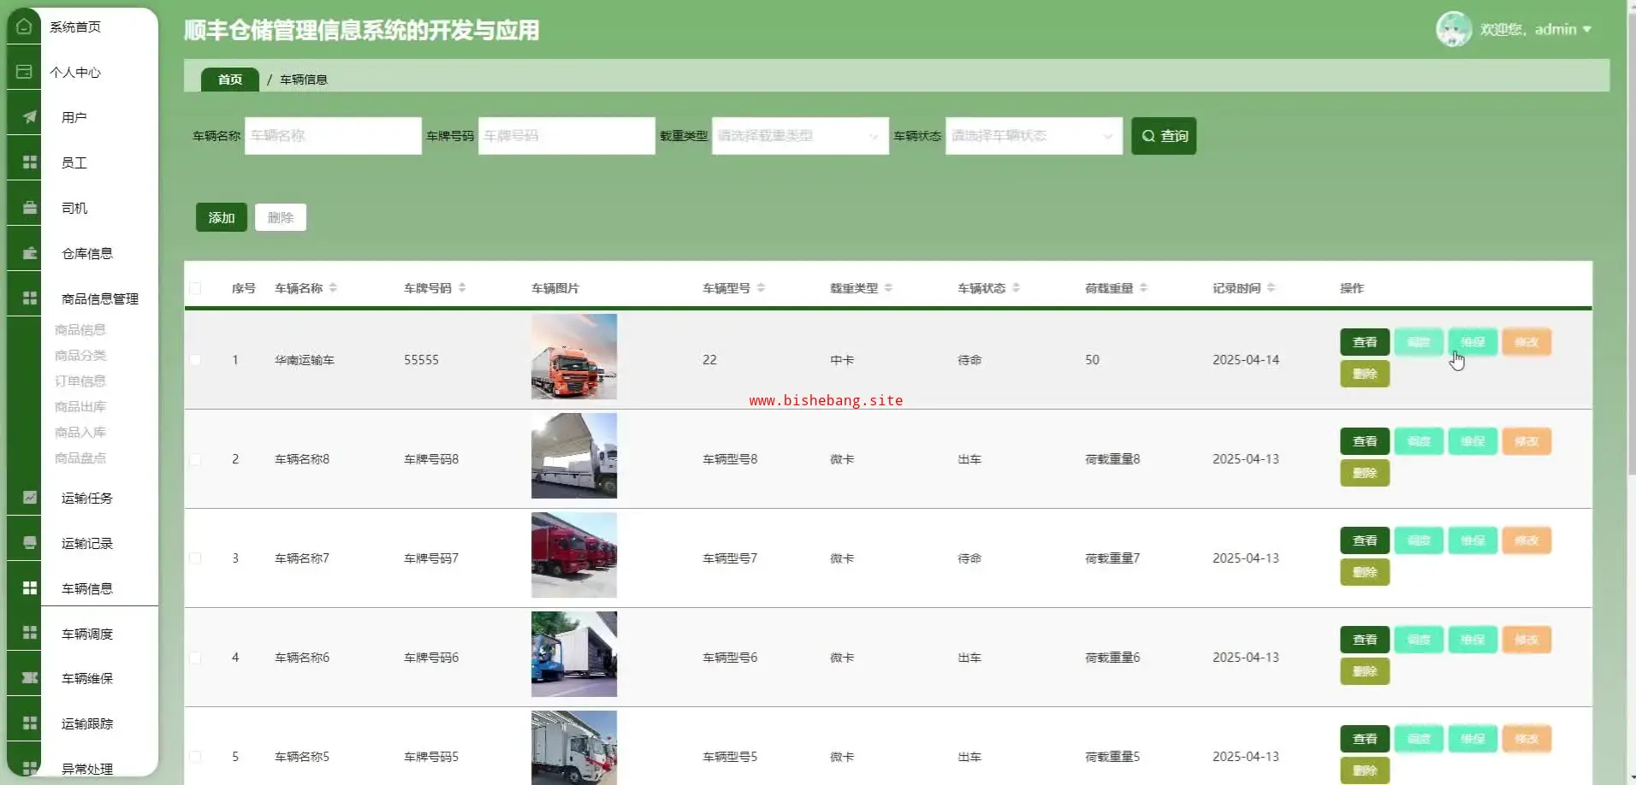Click the wallet icon beside 仓库信息

click(x=29, y=253)
